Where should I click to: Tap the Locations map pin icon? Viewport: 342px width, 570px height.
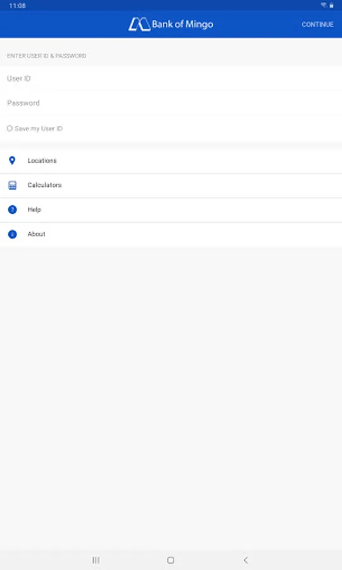pos(12,160)
